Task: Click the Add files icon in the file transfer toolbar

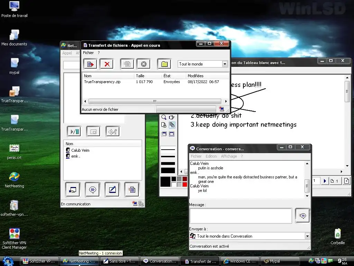Action: pyautogui.click(x=90, y=64)
